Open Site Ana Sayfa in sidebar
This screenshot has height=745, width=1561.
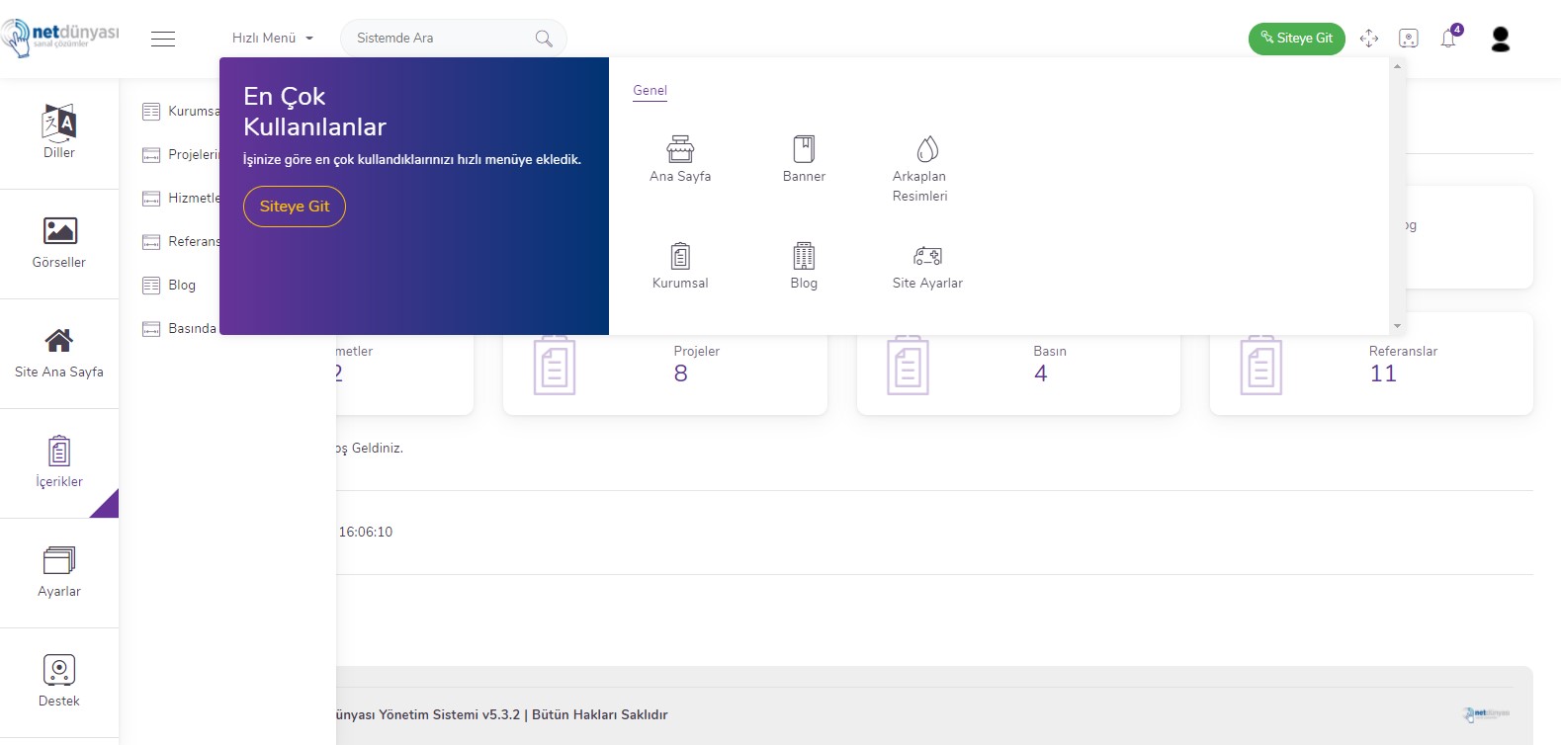59,353
